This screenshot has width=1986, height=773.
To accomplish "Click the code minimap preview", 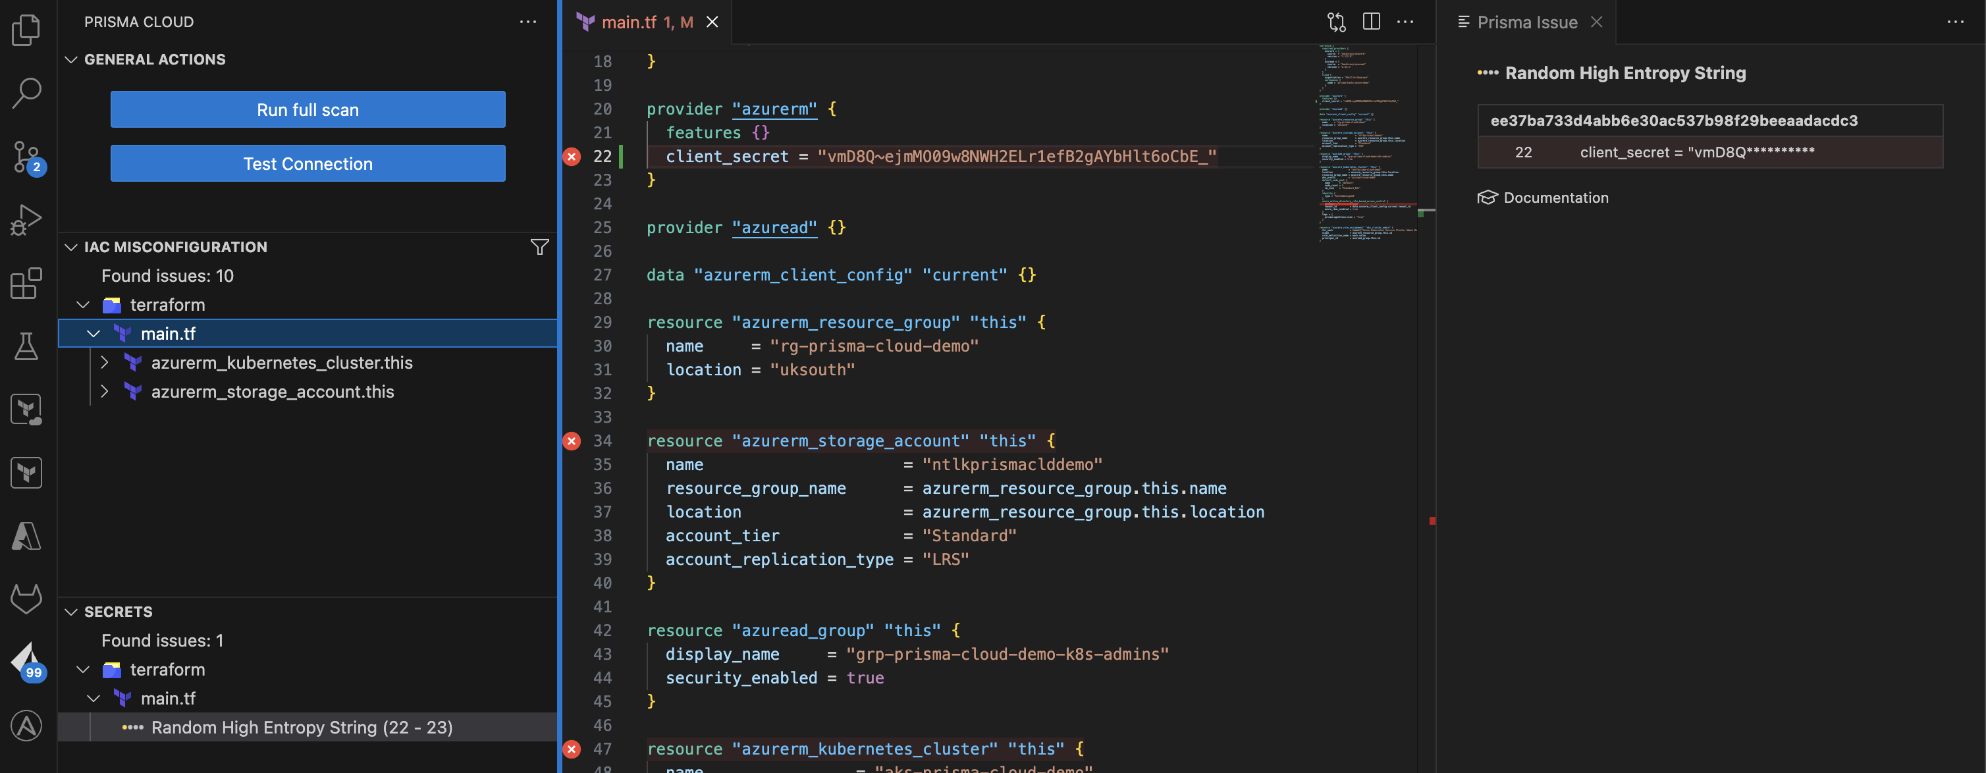I will pyautogui.click(x=1366, y=143).
